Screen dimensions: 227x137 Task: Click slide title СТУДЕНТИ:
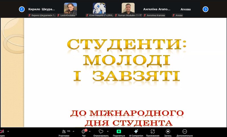click(127, 45)
